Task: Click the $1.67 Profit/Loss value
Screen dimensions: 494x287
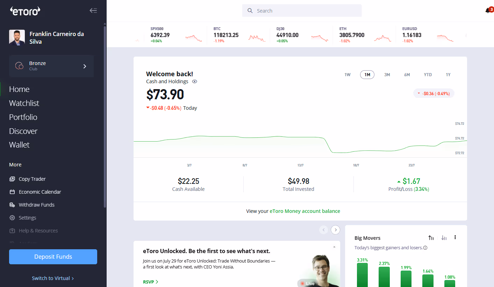Action: click(411, 181)
